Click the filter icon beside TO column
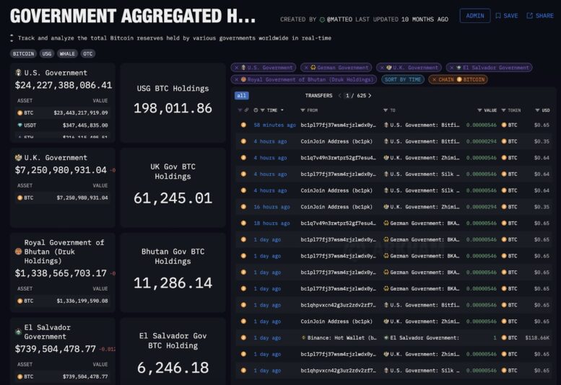This screenshot has height=385, width=561. [x=385, y=110]
